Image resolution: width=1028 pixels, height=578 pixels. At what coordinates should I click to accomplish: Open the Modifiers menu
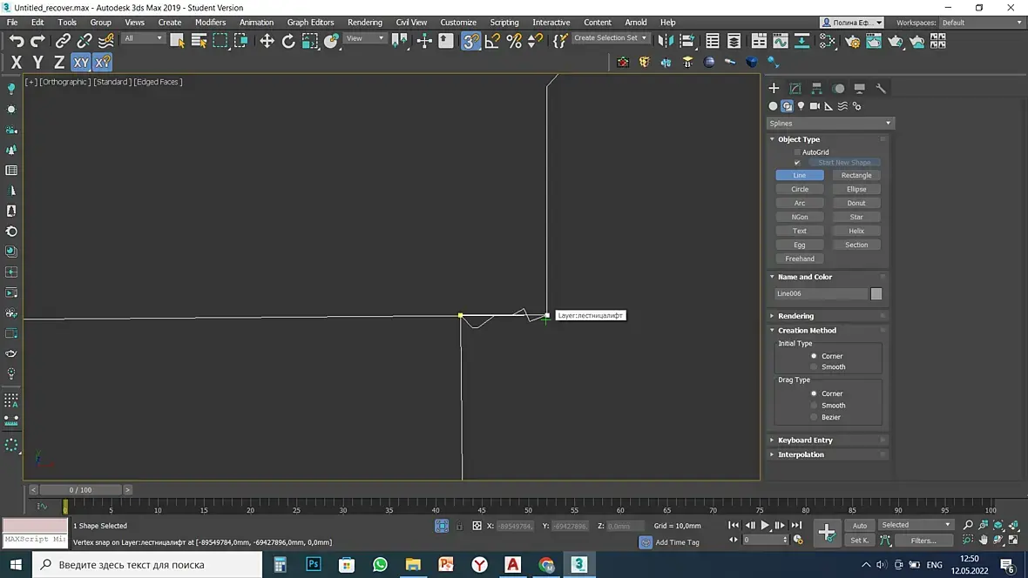tap(210, 22)
